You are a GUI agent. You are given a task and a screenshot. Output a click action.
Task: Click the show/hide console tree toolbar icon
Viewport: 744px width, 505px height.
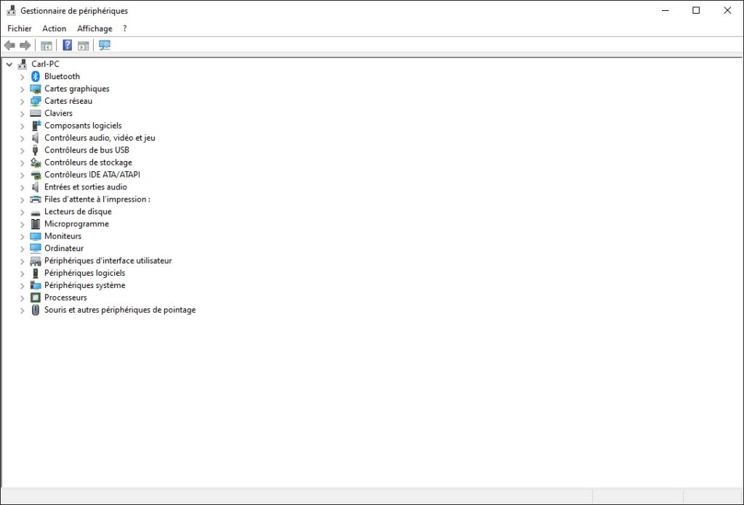tap(46, 46)
